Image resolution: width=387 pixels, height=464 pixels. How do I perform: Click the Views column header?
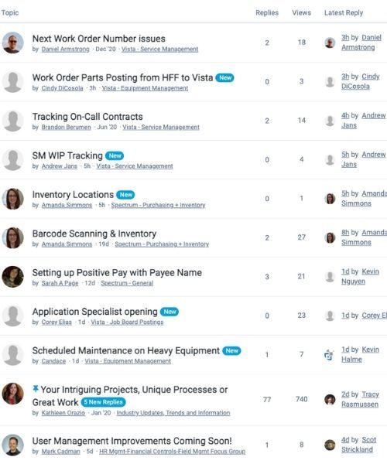click(301, 12)
